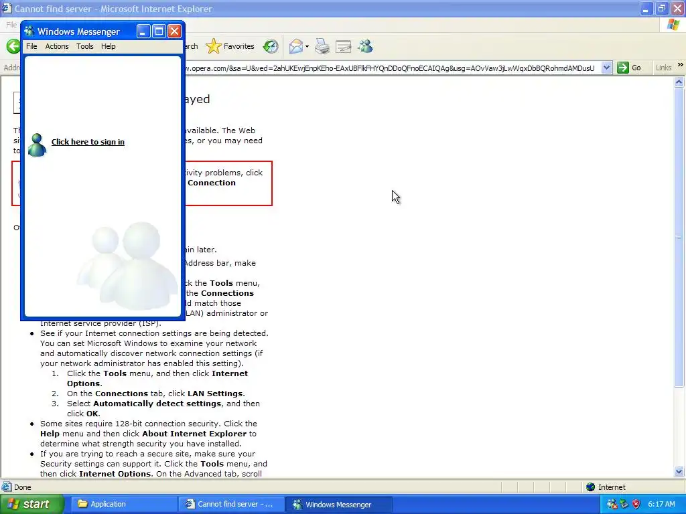Click the IE page scrollbar up arrow
This screenshot has height=514, width=686.
click(679, 82)
